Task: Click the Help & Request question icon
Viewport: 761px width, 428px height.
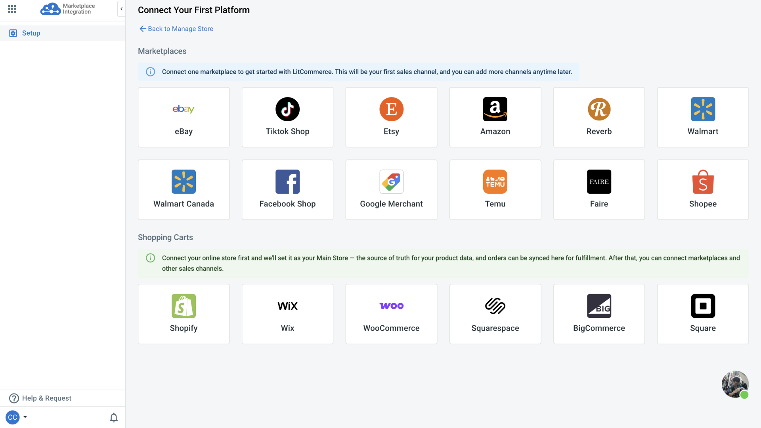Action: (x=14, y=398)
